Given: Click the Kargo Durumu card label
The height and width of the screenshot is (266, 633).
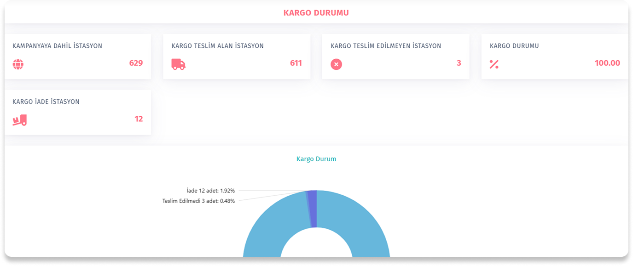Looking at the screenshot, I should coord(514,46).
